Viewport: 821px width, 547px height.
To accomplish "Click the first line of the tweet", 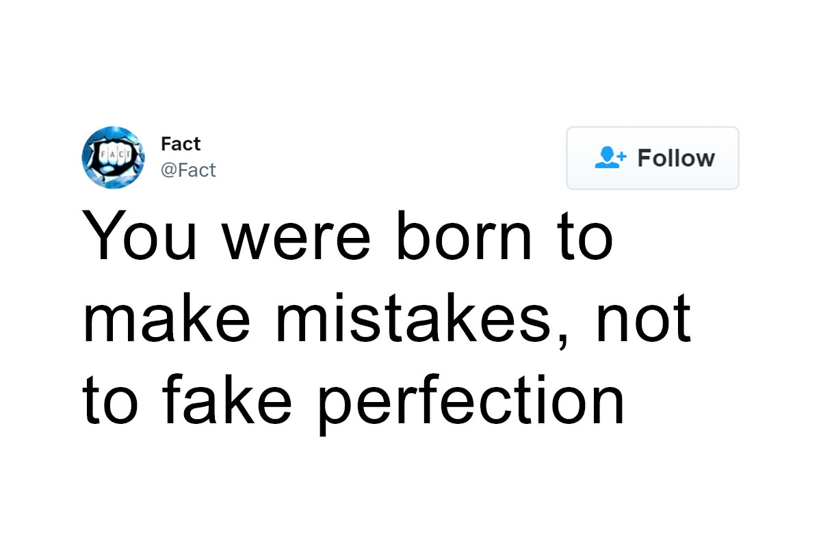I will click(348, 235).
